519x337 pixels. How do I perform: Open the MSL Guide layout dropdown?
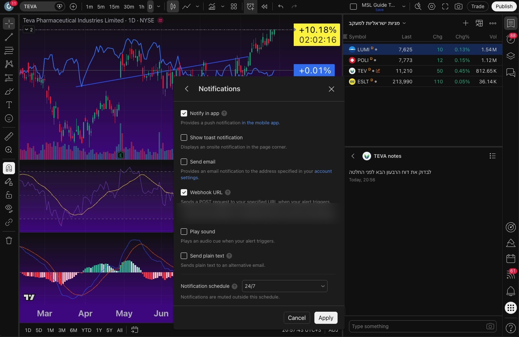point(404,6)
